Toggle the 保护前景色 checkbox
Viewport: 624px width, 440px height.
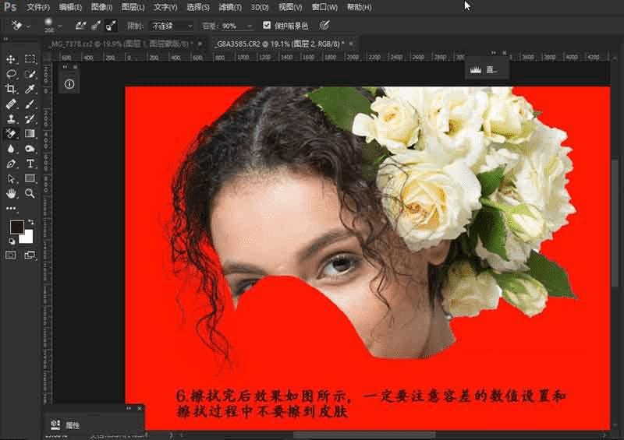[268, 25]
